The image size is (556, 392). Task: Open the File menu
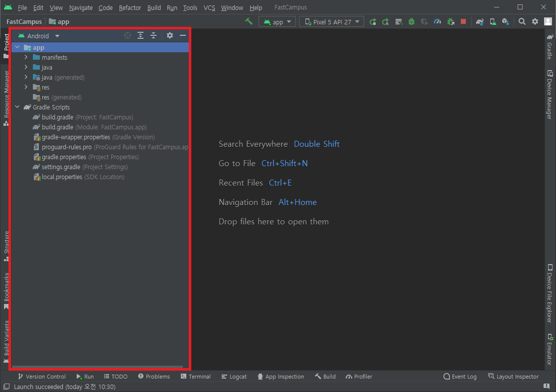pyautogui.click(x=22, y=7)
